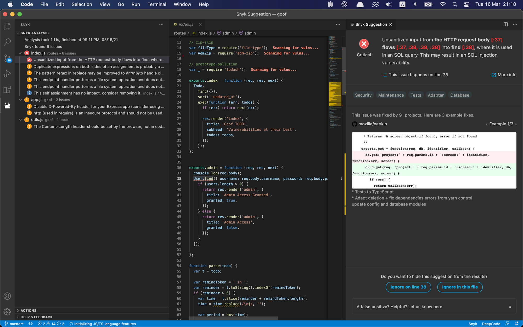Expand the index.js routes section
The image size is (523, 327).
(x=21, y=53)
